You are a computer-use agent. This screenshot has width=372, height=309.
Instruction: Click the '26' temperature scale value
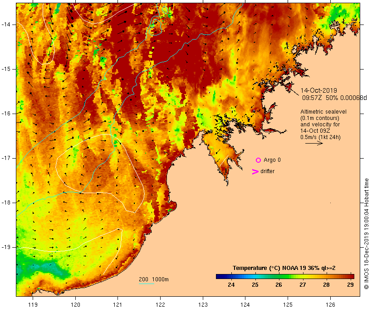click(x=279, y=284)
